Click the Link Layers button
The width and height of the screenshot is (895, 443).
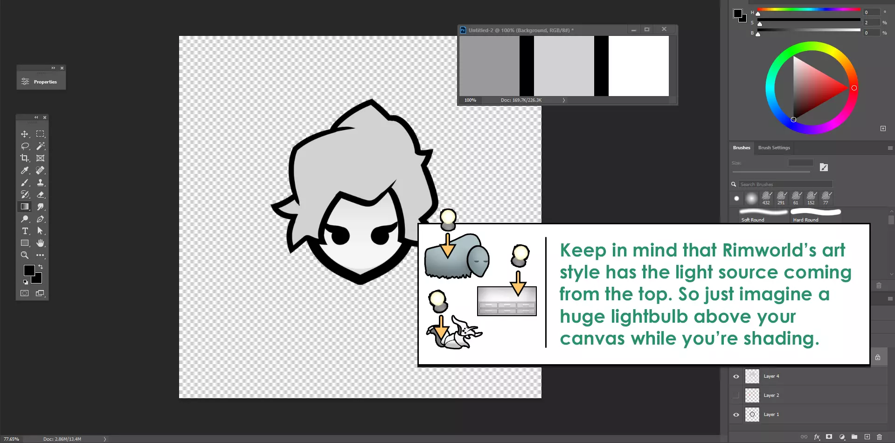(804, 437)
